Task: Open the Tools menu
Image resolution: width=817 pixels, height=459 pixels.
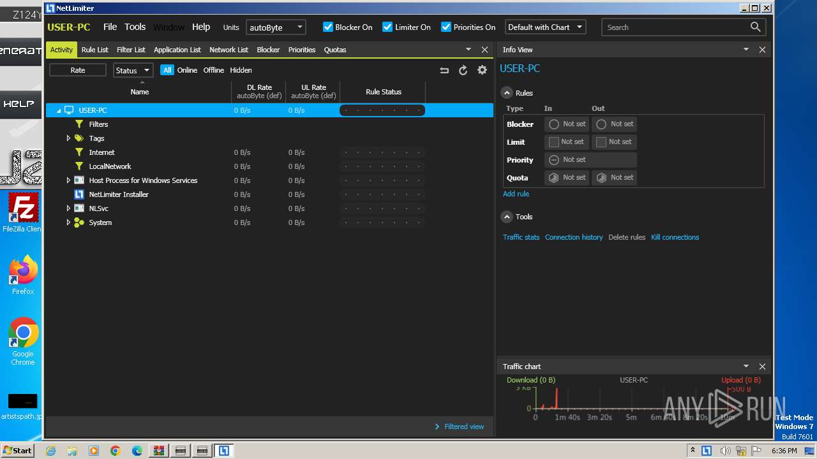Action: (x=135, y=27)
